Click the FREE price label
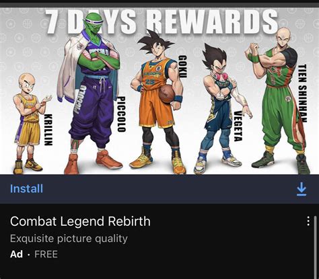 (46, 254)
